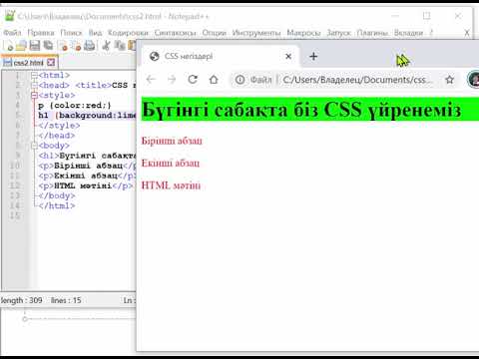Click the X close-document button at menu bar end
Image resolution: width=479 pixels, height=359 pixels.
pyautogui.click(x=467, y=33)
